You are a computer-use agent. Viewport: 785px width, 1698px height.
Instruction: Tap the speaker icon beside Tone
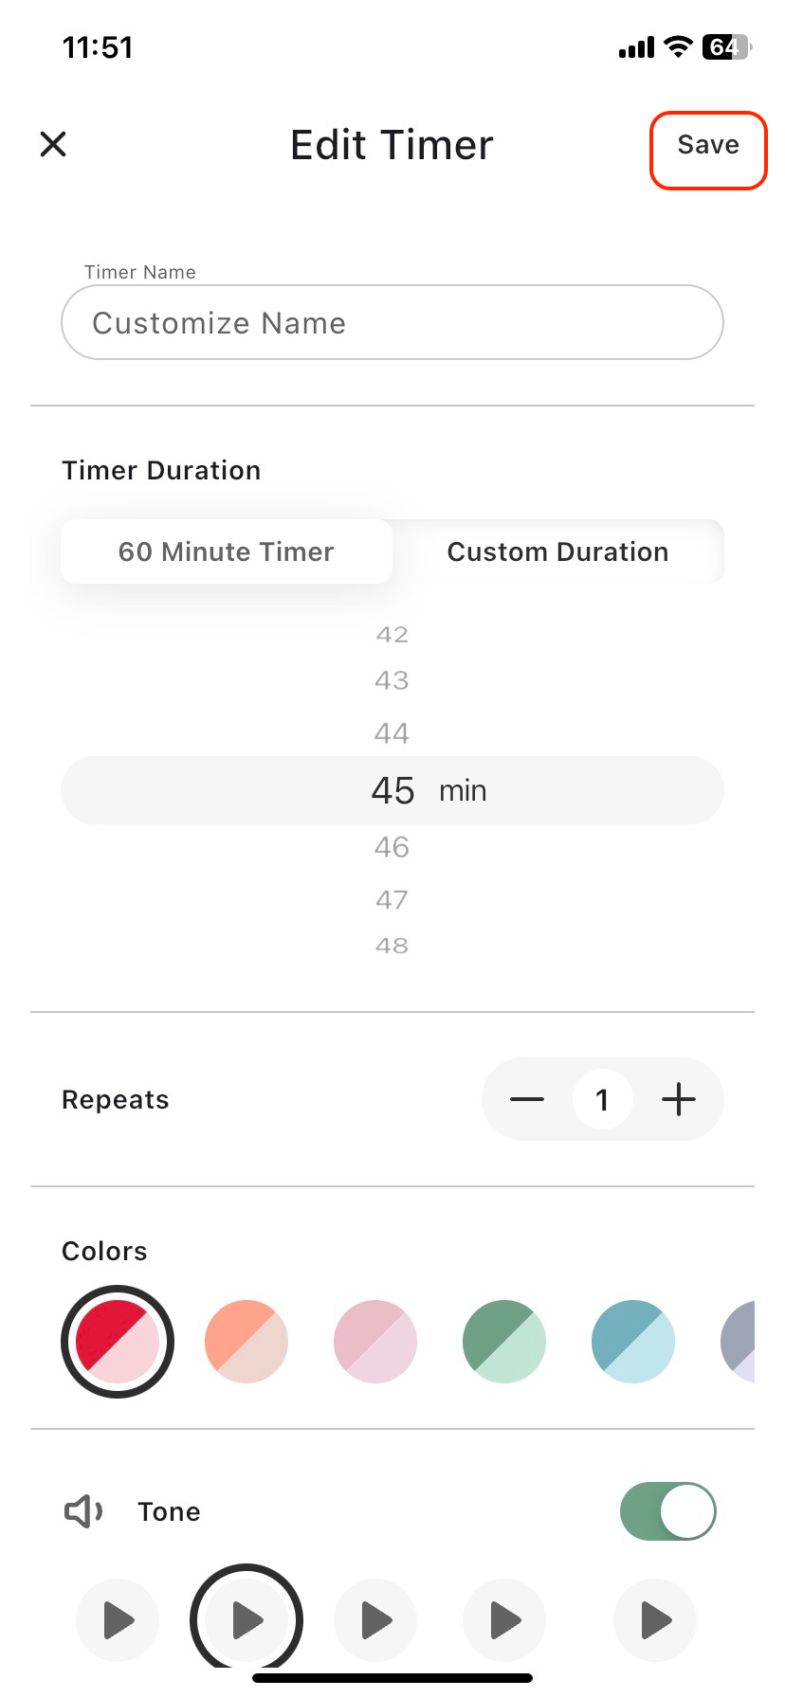pos(83,1511)
